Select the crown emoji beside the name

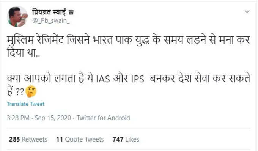[x=71, y=13]
